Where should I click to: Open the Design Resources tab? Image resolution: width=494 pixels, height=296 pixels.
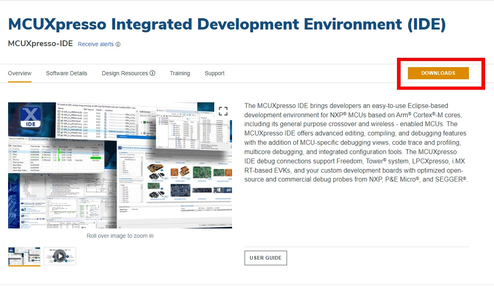(x=125, y=73)
